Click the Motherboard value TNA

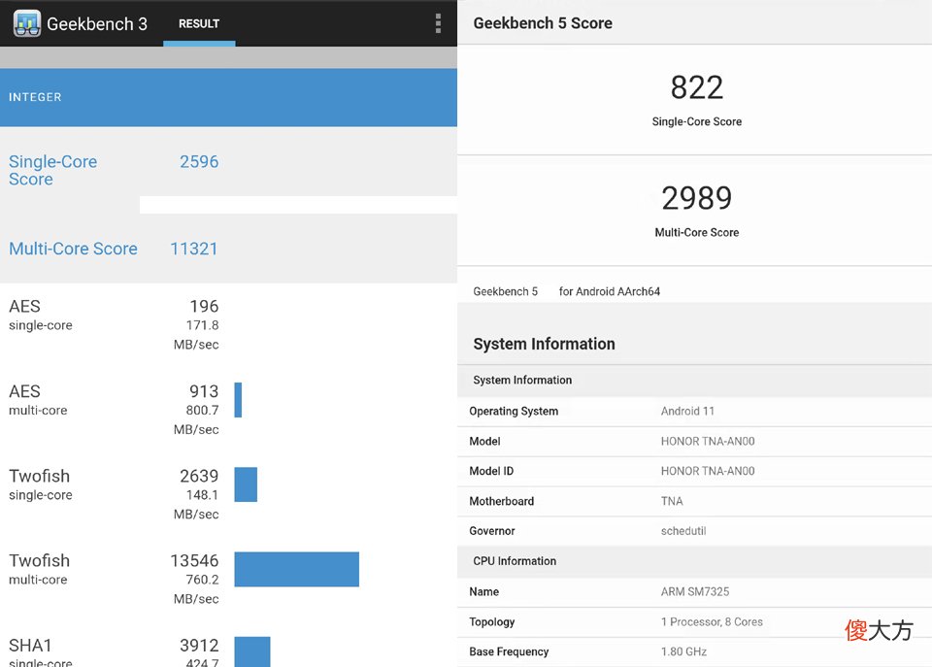672,501
